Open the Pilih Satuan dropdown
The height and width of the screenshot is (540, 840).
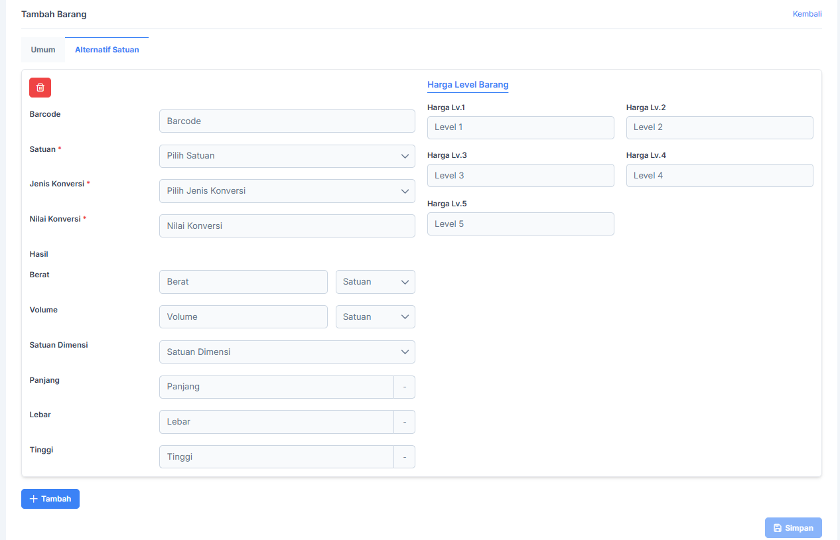point(287,156)
